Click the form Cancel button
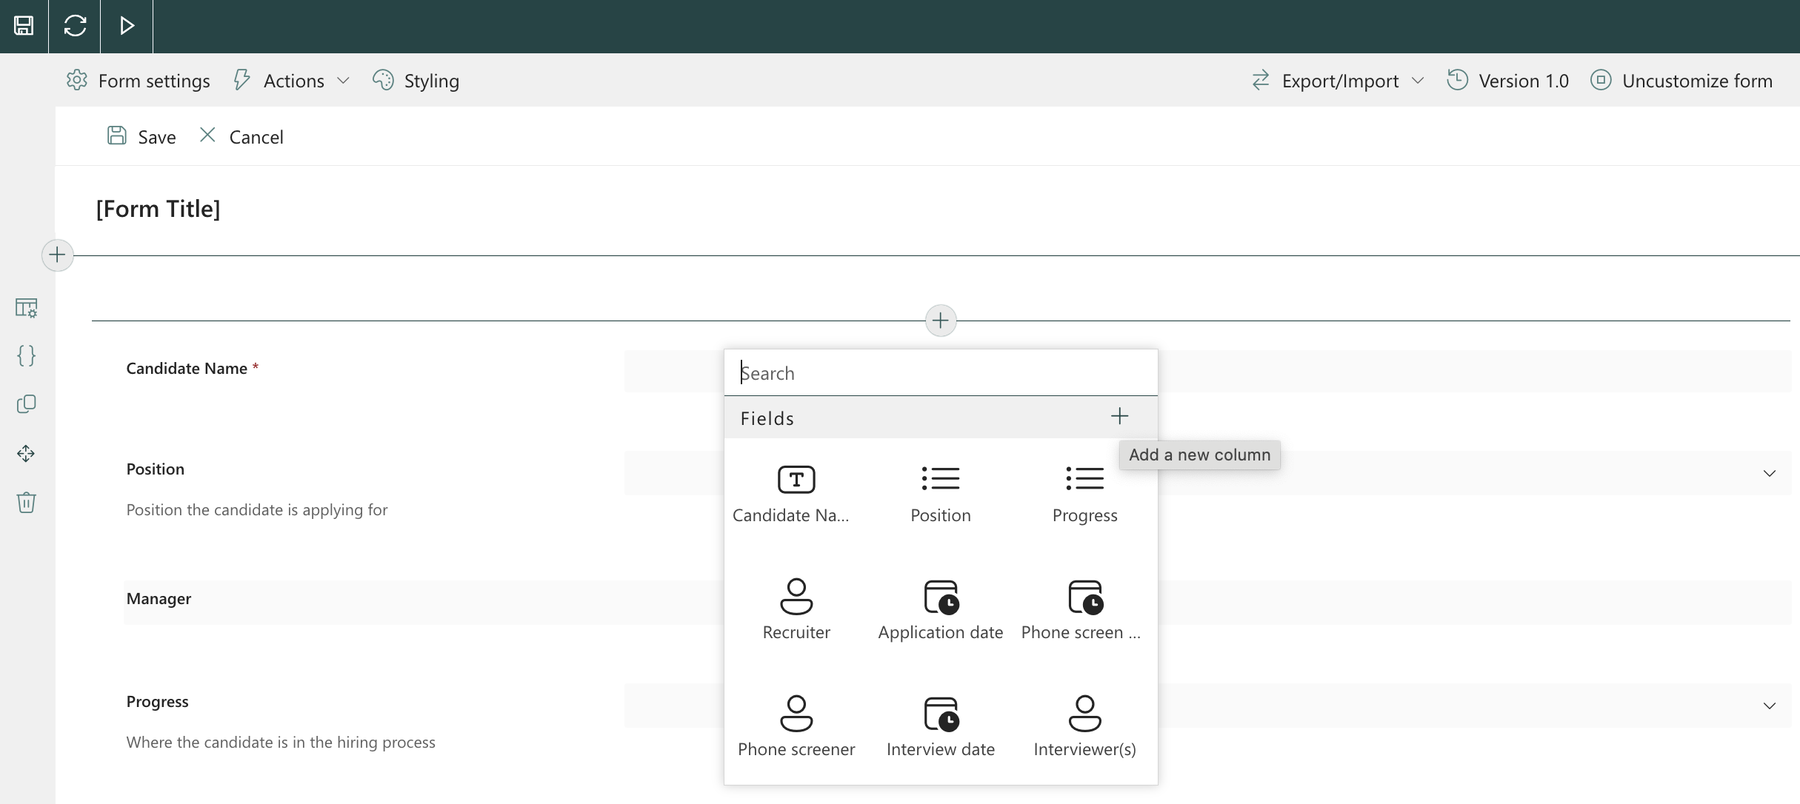The image size is (1800, 804). click(x=241, y=136)
